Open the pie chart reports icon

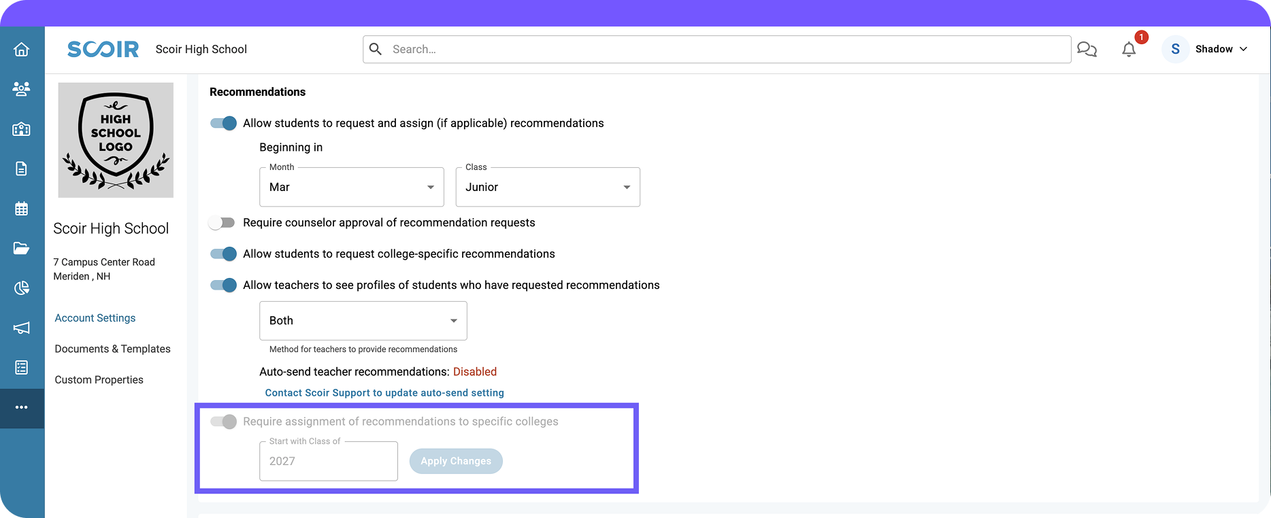click(x=22, y=288)
